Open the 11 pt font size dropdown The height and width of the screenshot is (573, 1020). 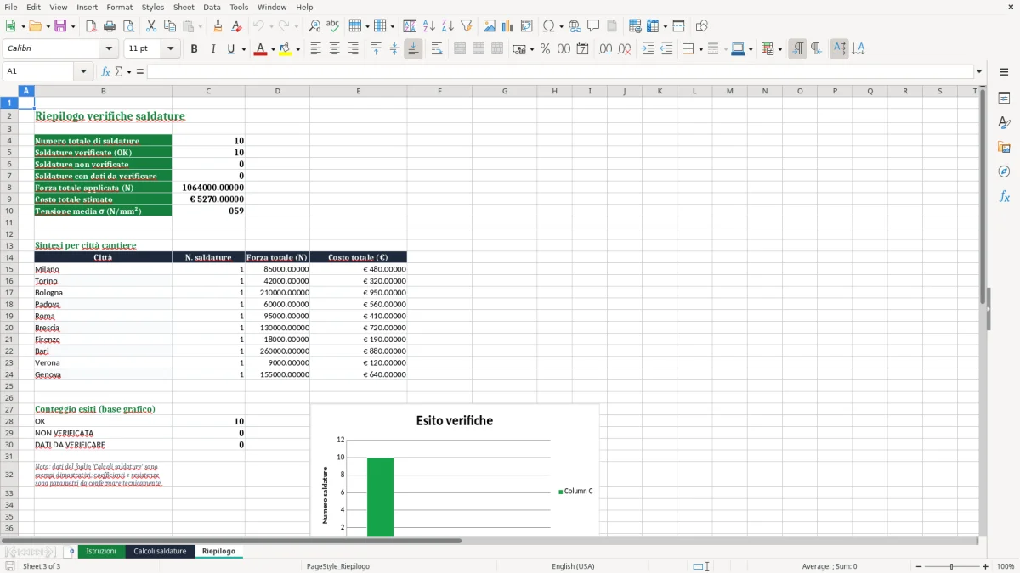[x=170, y=49]
